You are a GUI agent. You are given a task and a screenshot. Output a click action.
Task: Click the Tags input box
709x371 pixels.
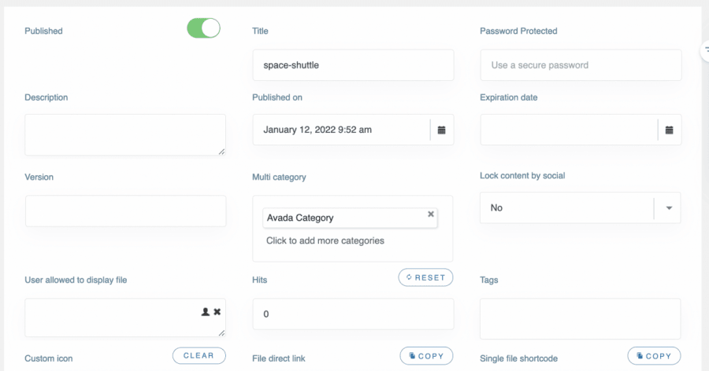(x=580, y=318)
